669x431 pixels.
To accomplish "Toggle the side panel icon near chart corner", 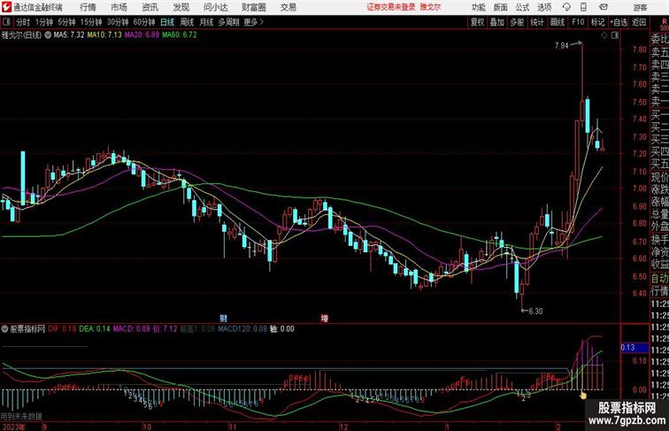I will pyautogui.click(x=615, y=35).
